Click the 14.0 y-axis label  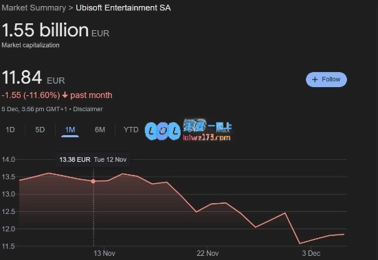[x=8, y=160]
